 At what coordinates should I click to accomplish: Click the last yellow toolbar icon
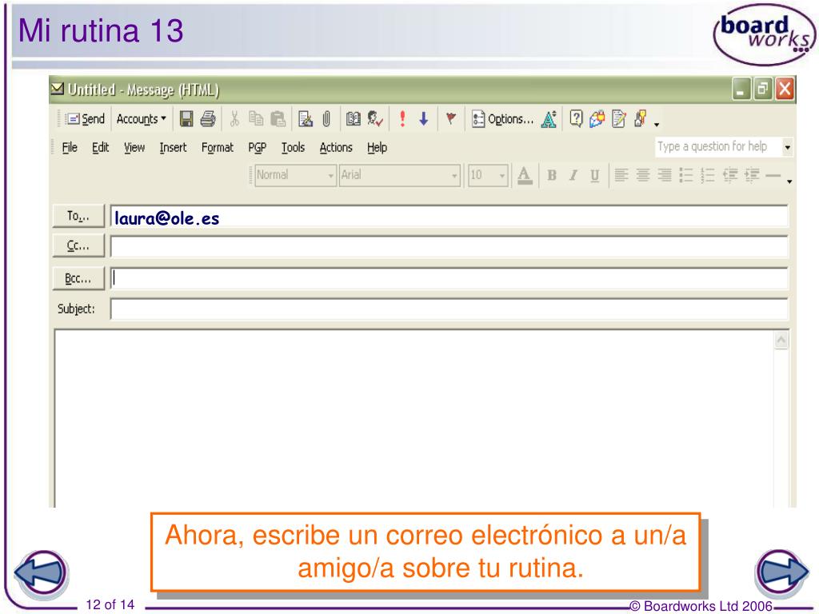[641, 119]
